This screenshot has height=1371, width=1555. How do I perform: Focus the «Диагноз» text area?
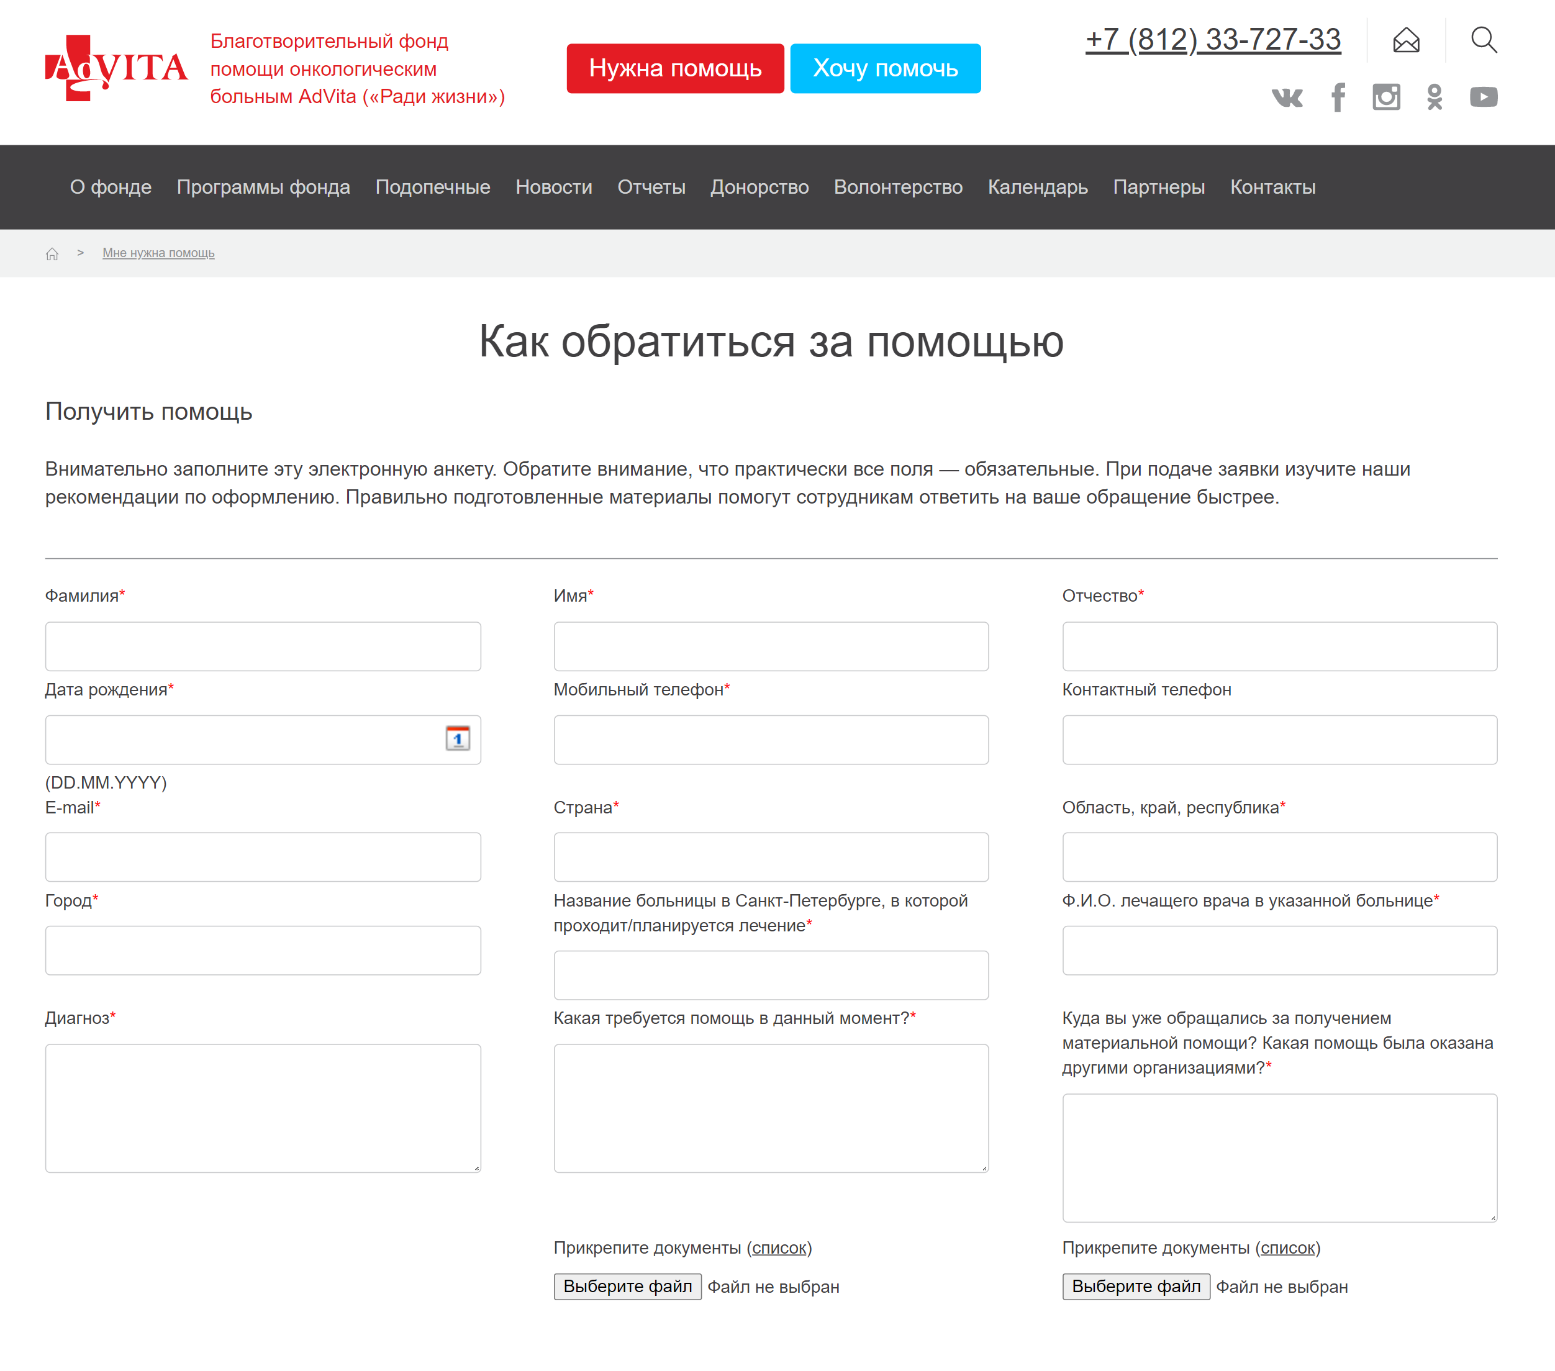point(263,1108)
